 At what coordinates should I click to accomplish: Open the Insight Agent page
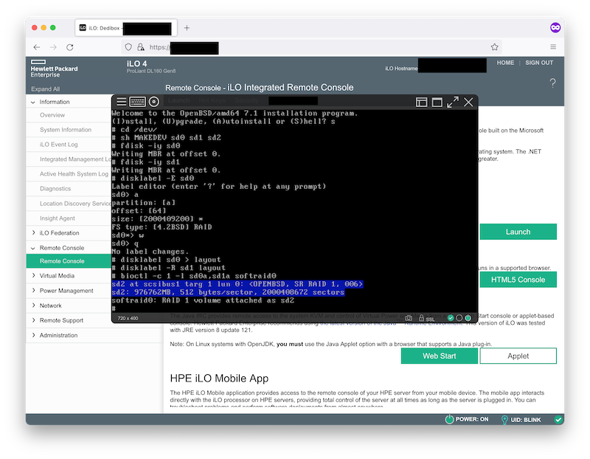(58, 218)
